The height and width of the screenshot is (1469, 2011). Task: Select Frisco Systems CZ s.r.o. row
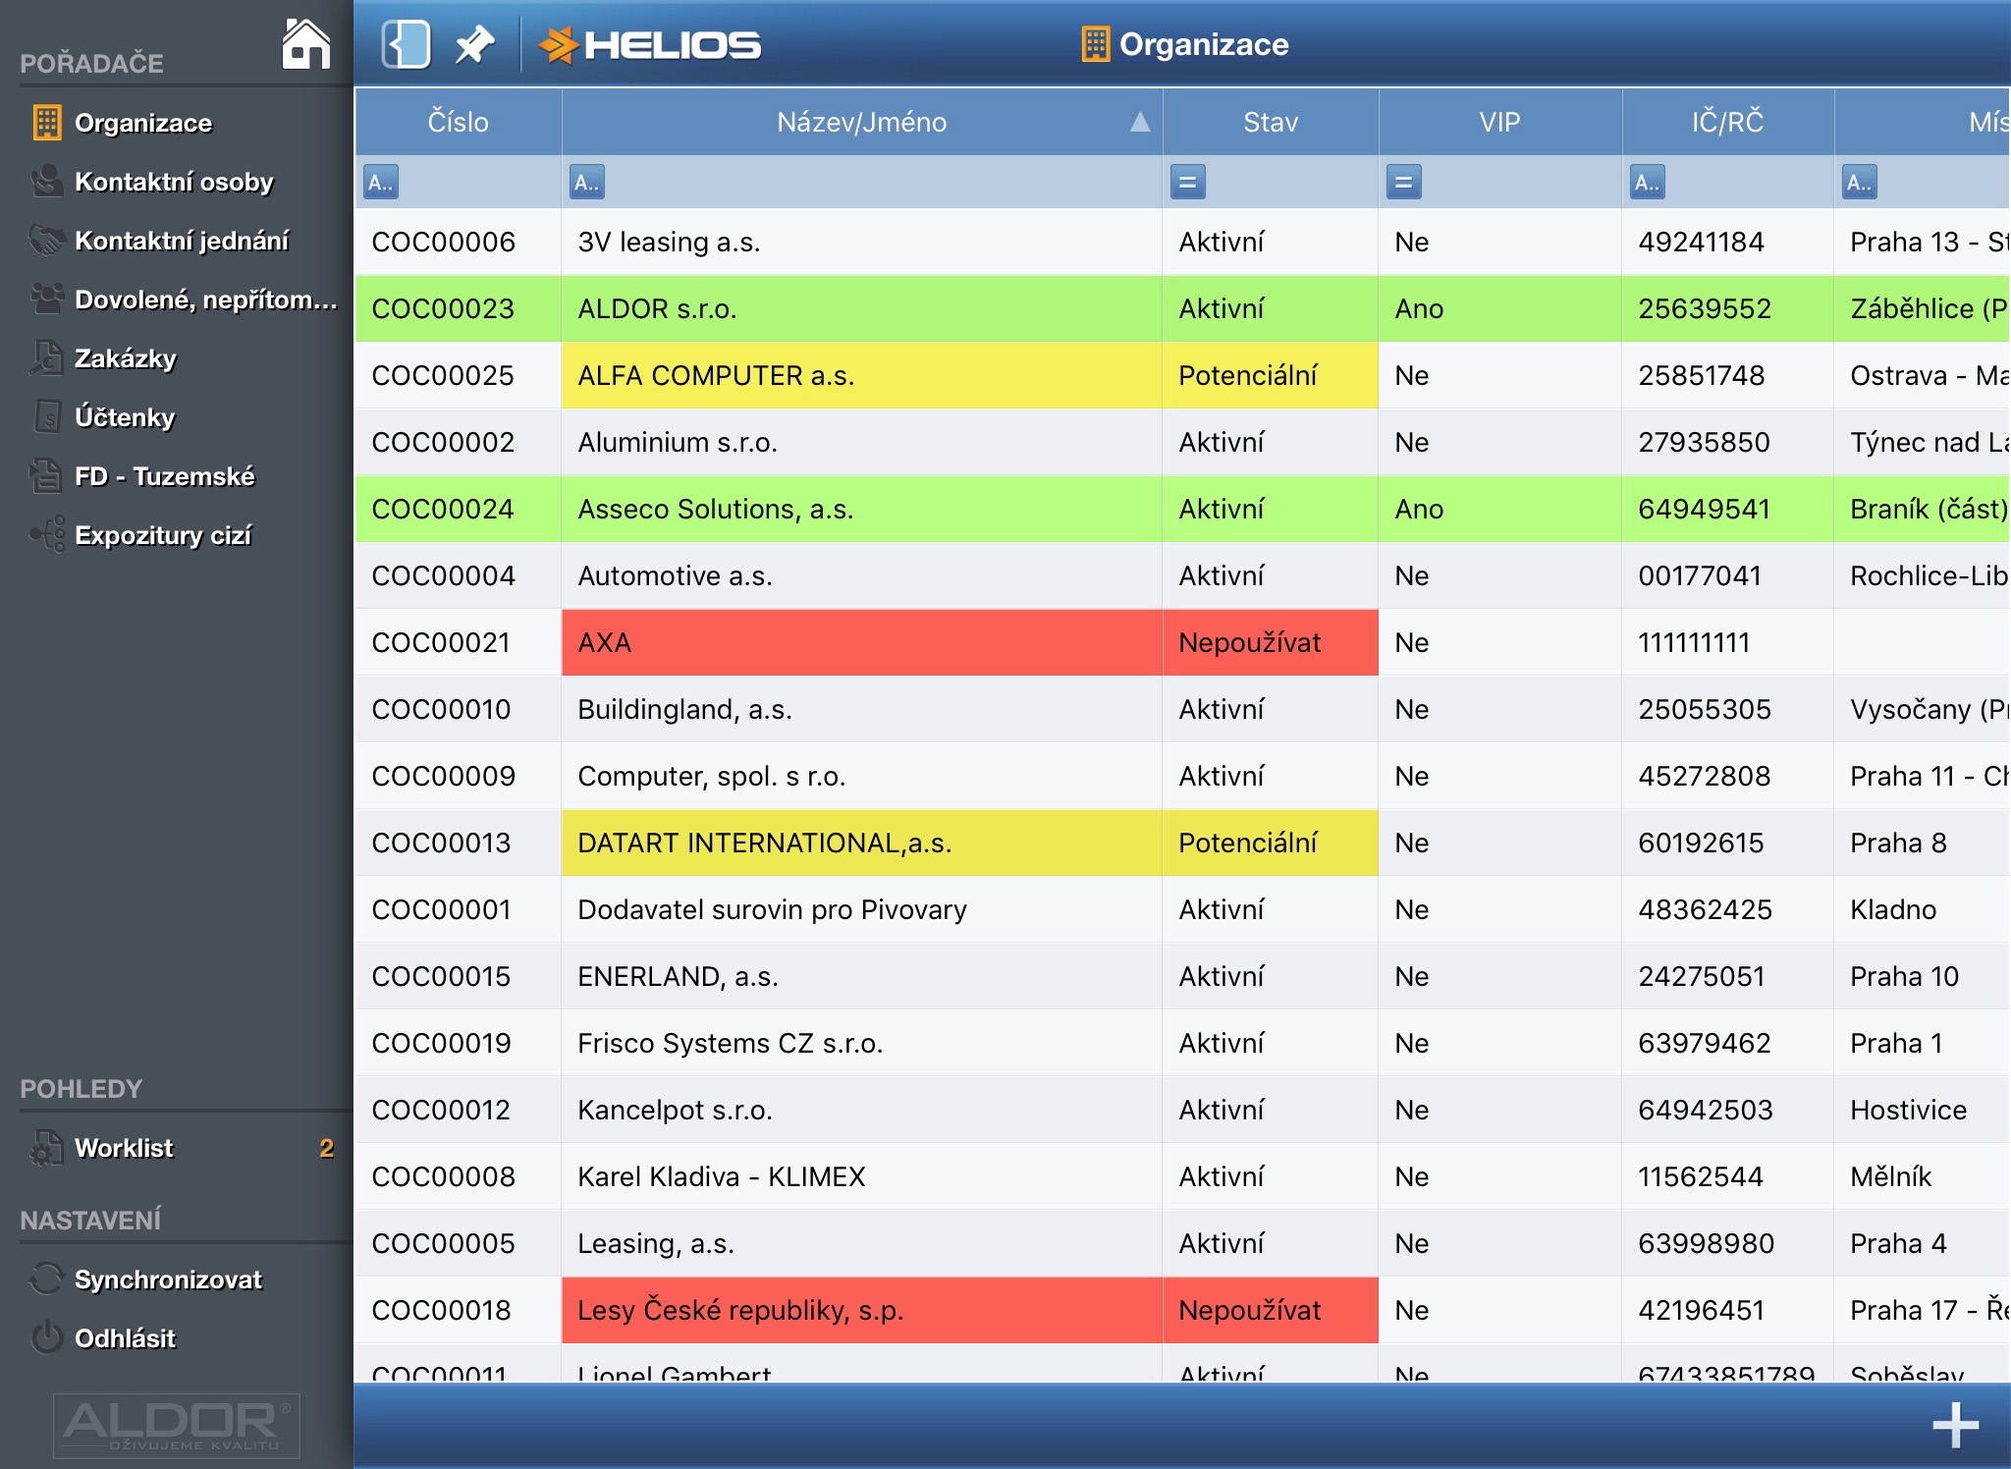1182,1043
